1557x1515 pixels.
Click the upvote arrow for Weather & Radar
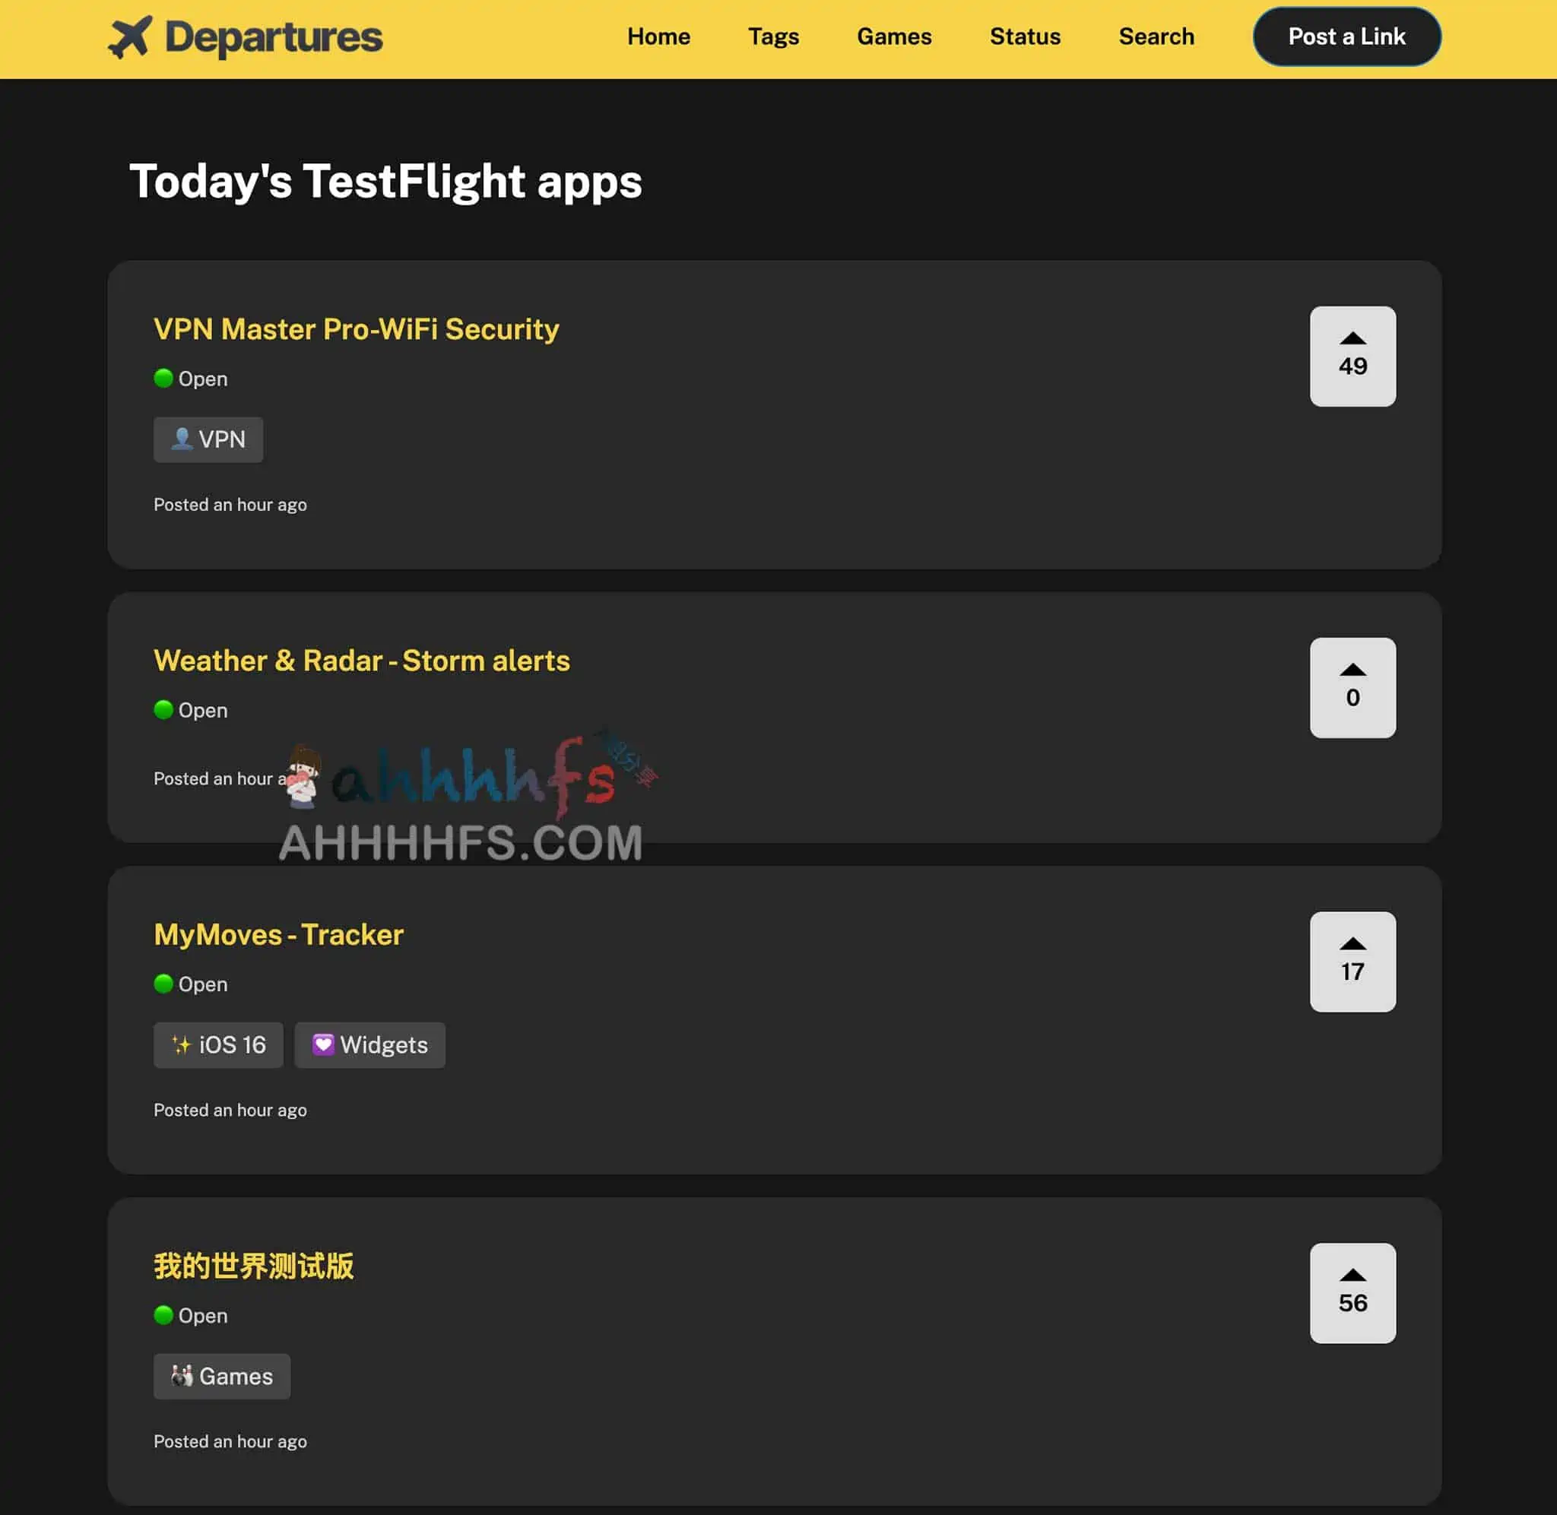[1351, 668]
